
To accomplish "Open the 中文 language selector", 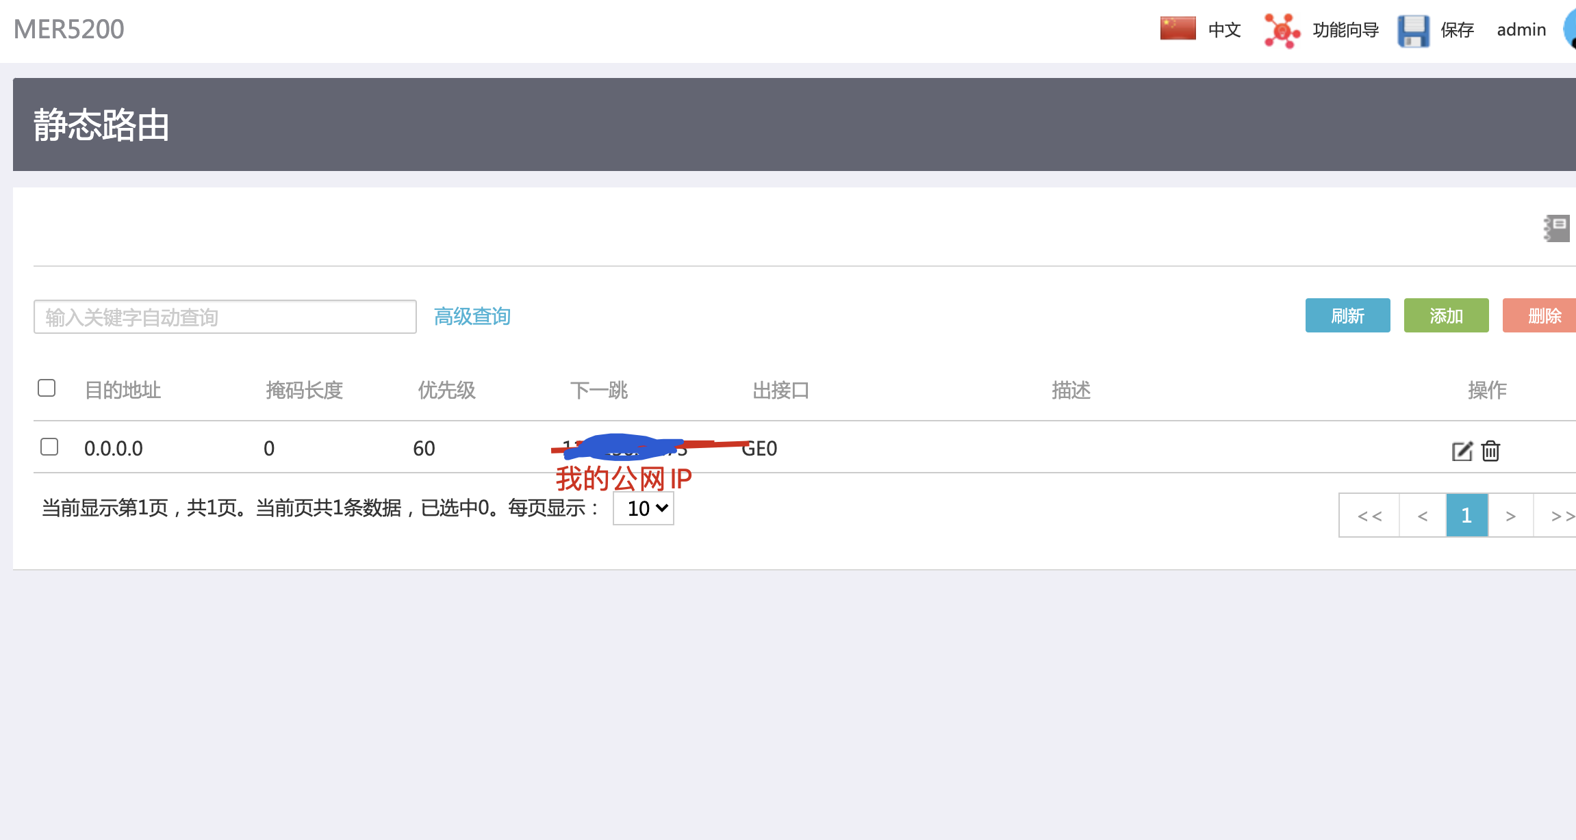I will pyautogui.click(x=1224, y=30).
